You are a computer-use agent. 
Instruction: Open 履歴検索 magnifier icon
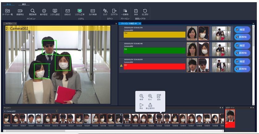pyautogui.click(x=33, y=12)
